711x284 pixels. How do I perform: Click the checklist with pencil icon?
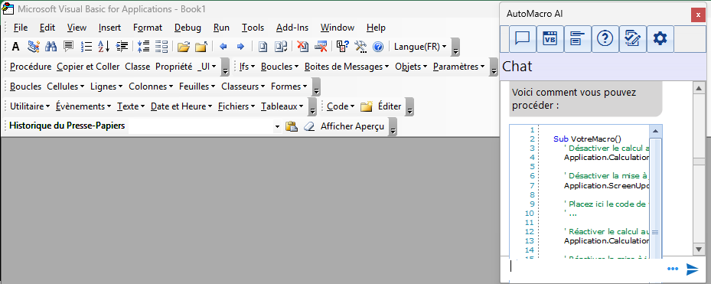633,38
